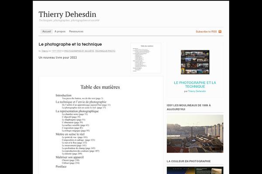
Task: Go to the Accueil menu item
Action: 46,31
